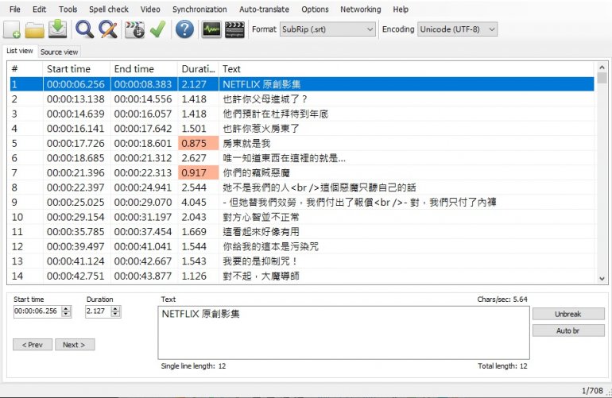Viewport: 612px width, 398px height.
Task: Increase Duration with up spinner arrow
Action: pyautogui.click(x=115, y=308)
